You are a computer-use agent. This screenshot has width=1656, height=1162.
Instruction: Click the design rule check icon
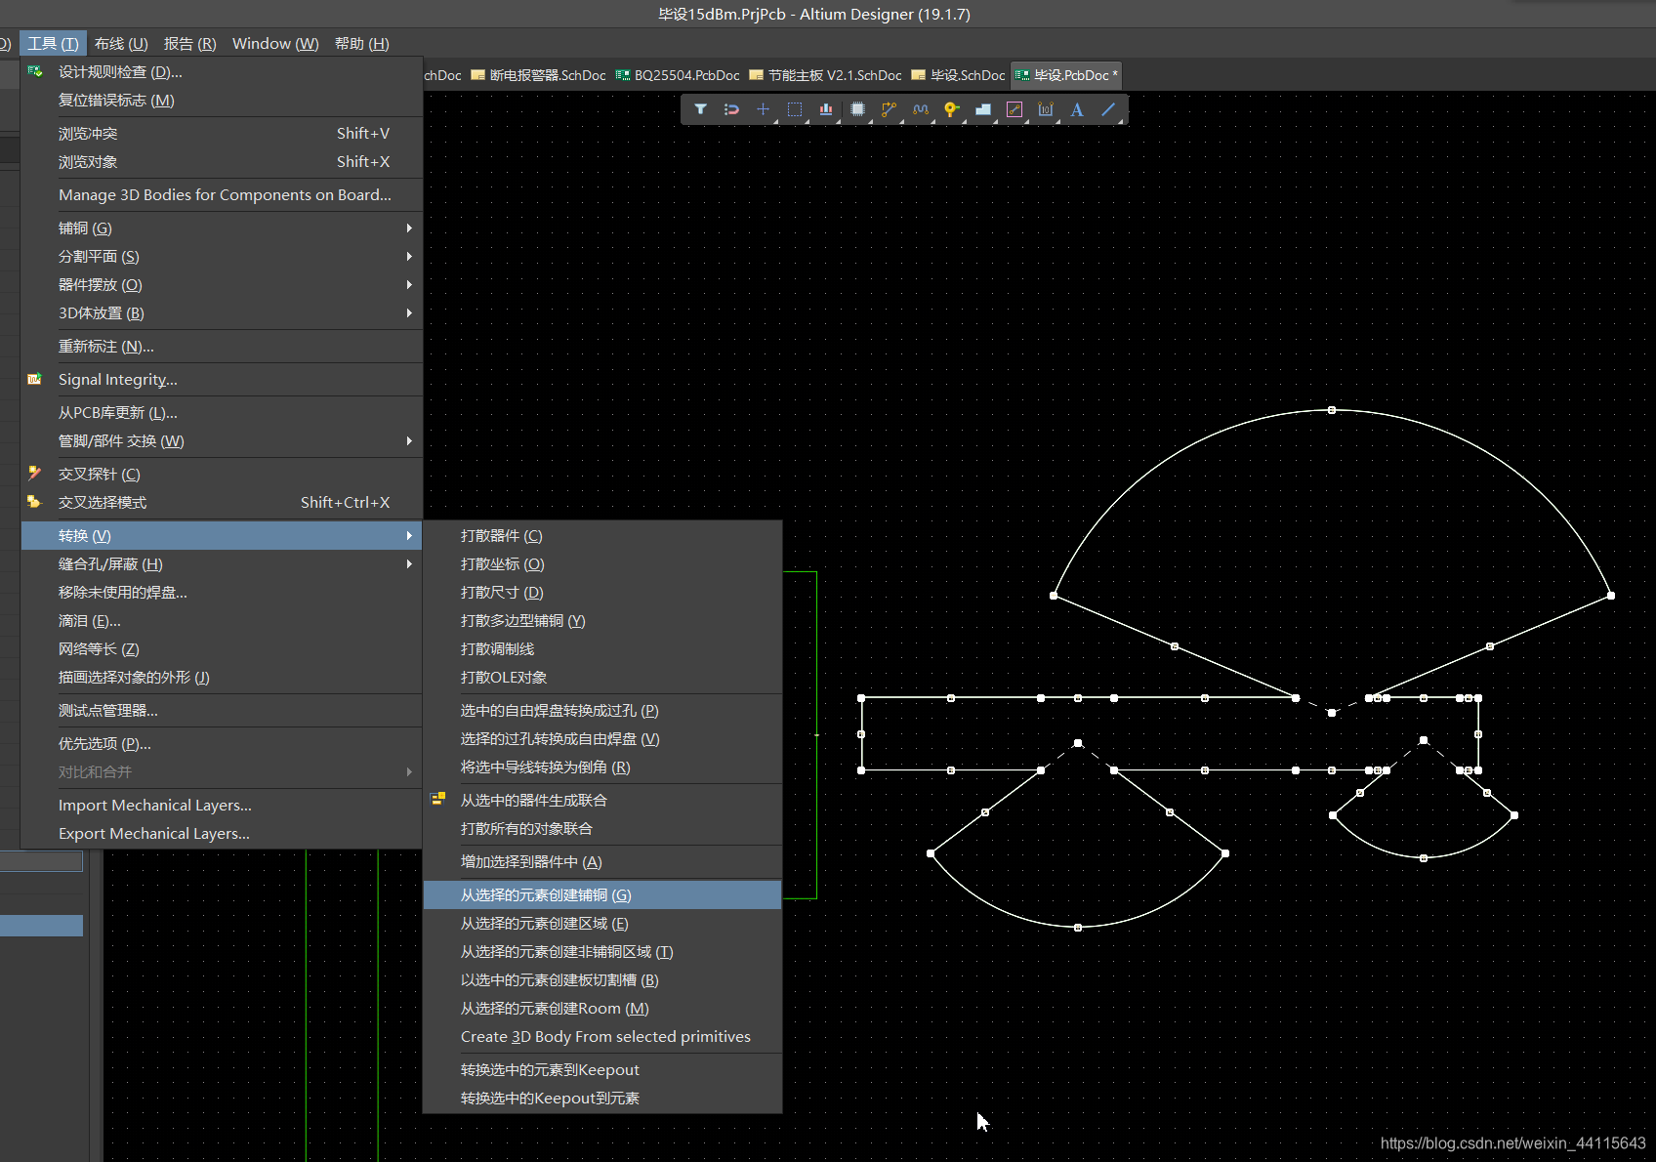pos(35,71)
